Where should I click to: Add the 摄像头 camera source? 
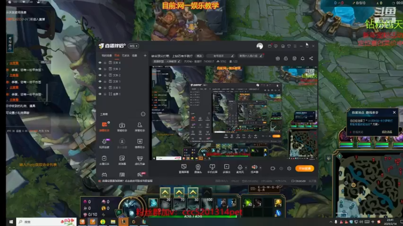[x=198, y=169]
